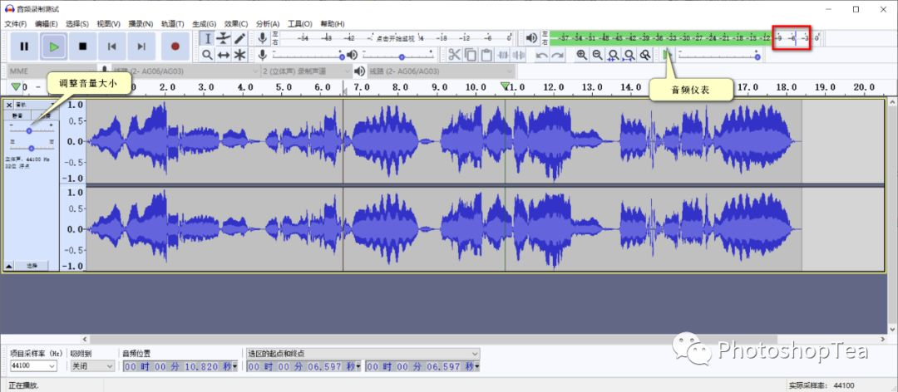898x392 pixels.
Task: Fit project to window width
Action: 629,55
